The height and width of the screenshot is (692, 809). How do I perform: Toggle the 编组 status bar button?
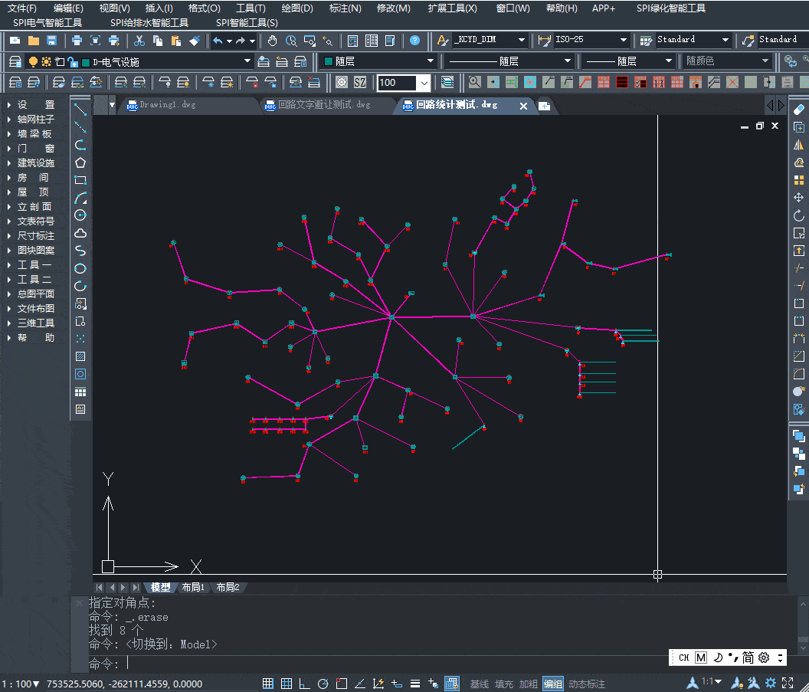552,684
